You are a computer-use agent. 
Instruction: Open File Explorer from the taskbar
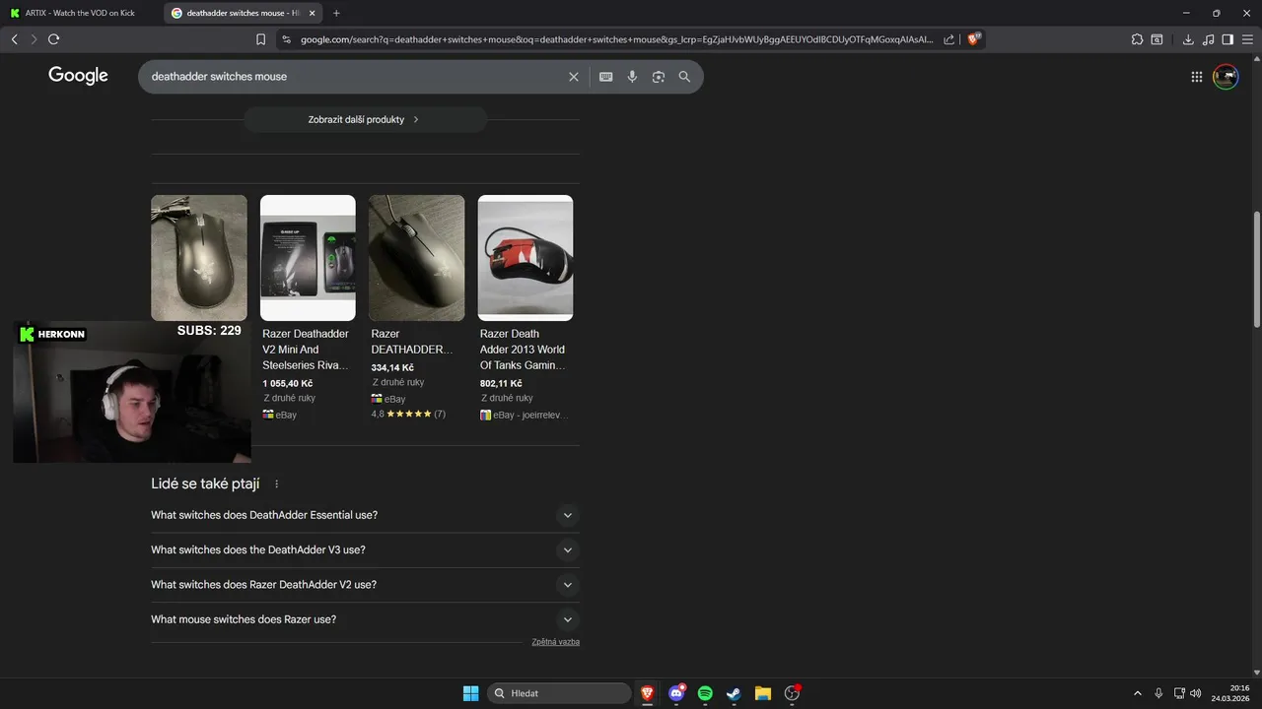point(762,693)
